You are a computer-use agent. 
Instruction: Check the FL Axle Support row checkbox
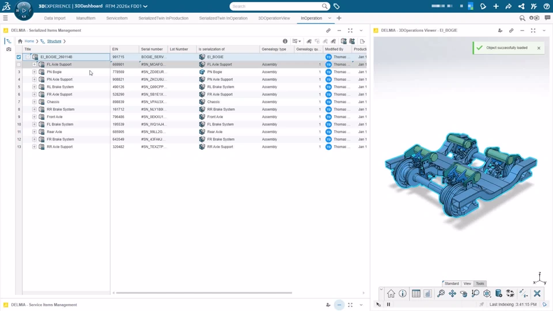point(19,65)
